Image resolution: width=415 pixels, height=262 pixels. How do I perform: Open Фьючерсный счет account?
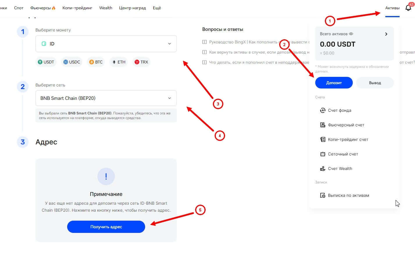[x=346, y=125]
